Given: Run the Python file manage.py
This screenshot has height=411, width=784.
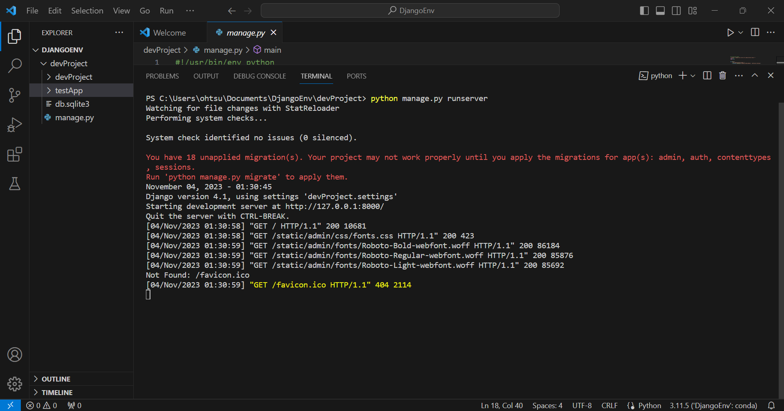Looking at the screenshot, I should 730,32.
